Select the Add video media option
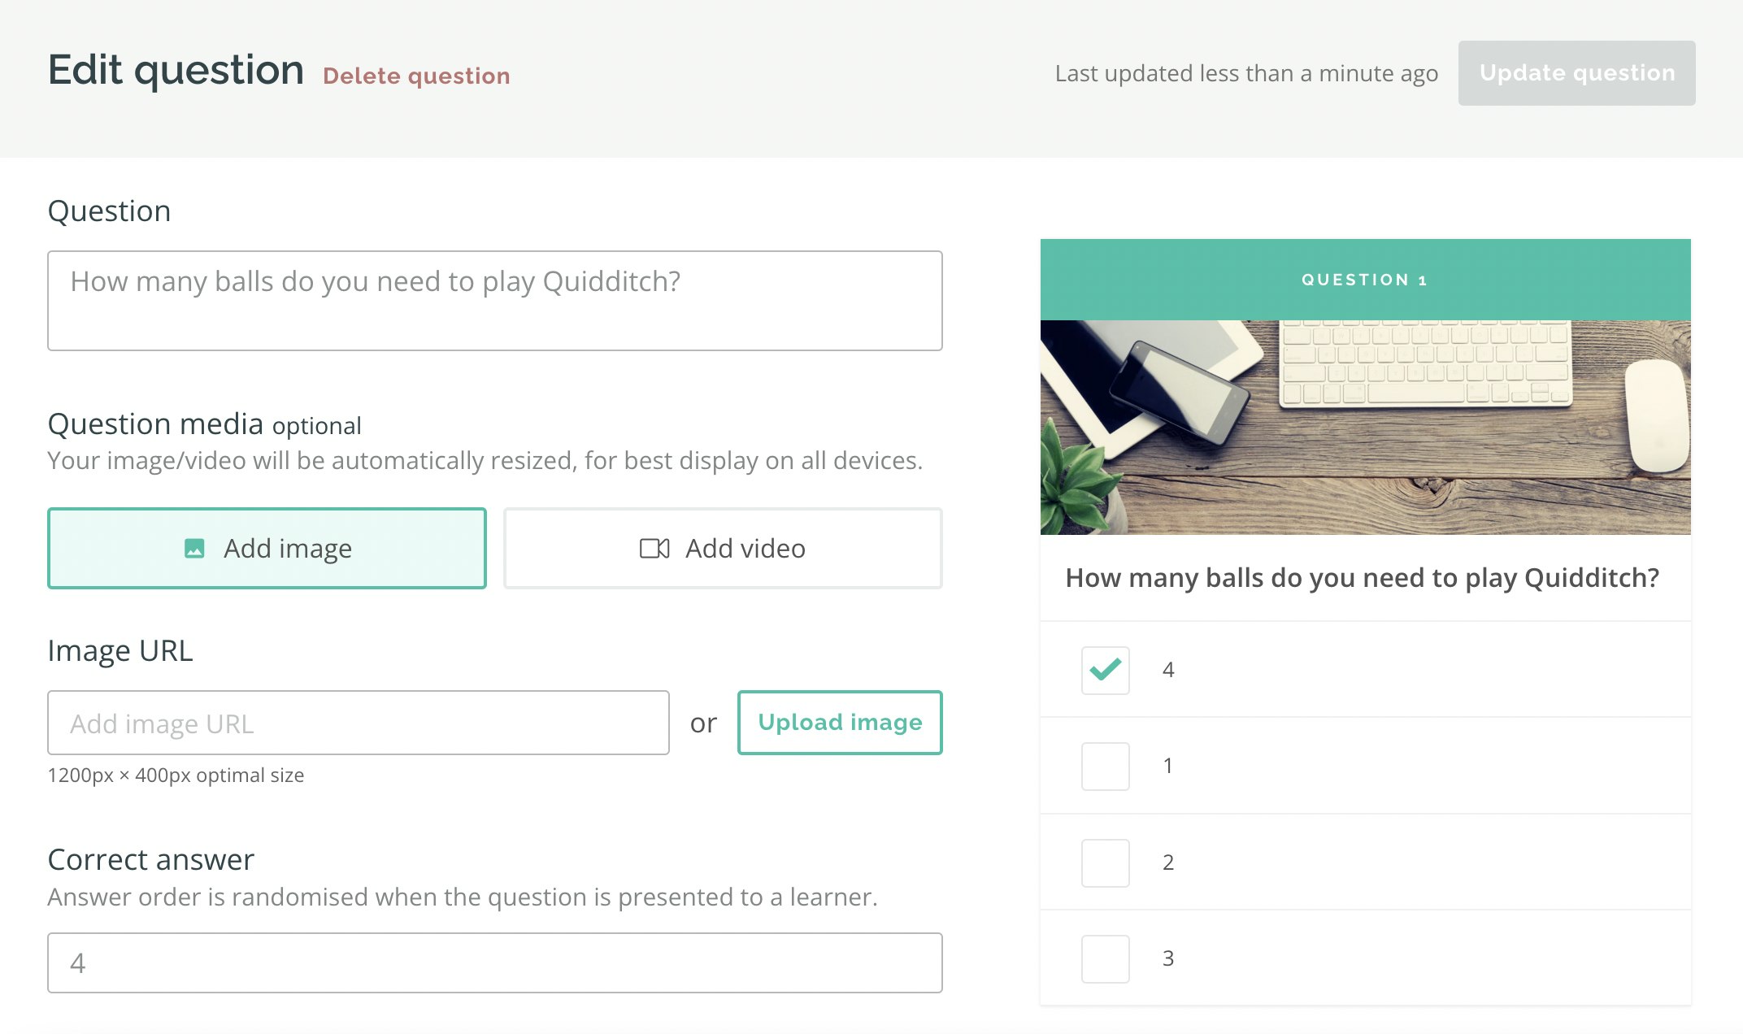The width and height of the screenshot is (1743, 1034). pyautogui.click(x=722, y=548)
